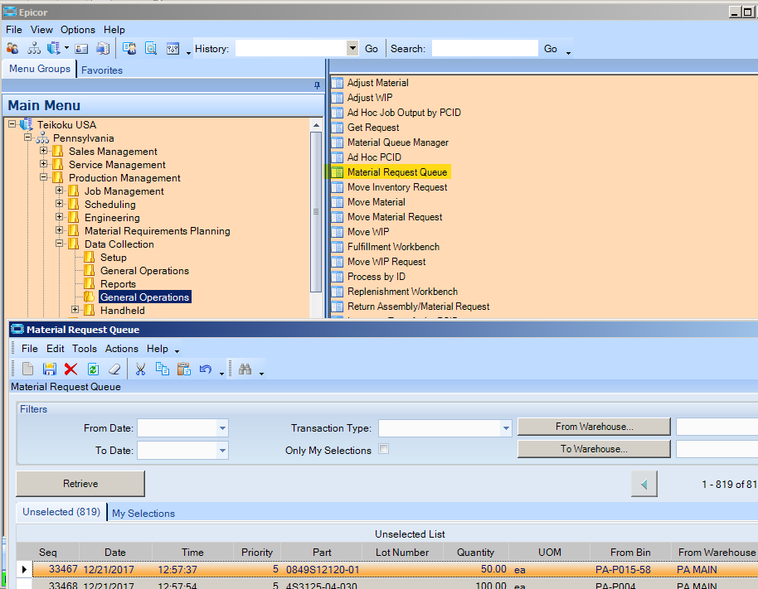Open the Epicor Options menu
The image size is (758, 589).
pos(78,30)
